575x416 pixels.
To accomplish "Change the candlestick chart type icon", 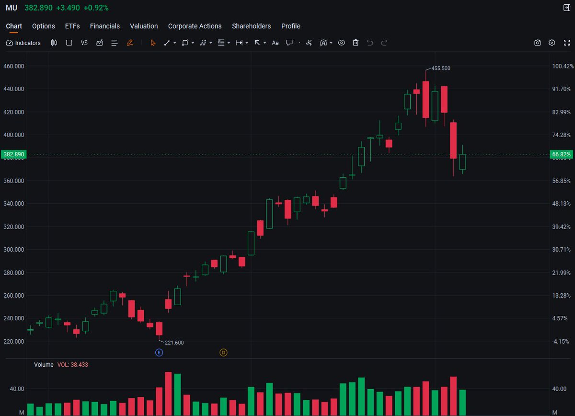I will 54,43.
